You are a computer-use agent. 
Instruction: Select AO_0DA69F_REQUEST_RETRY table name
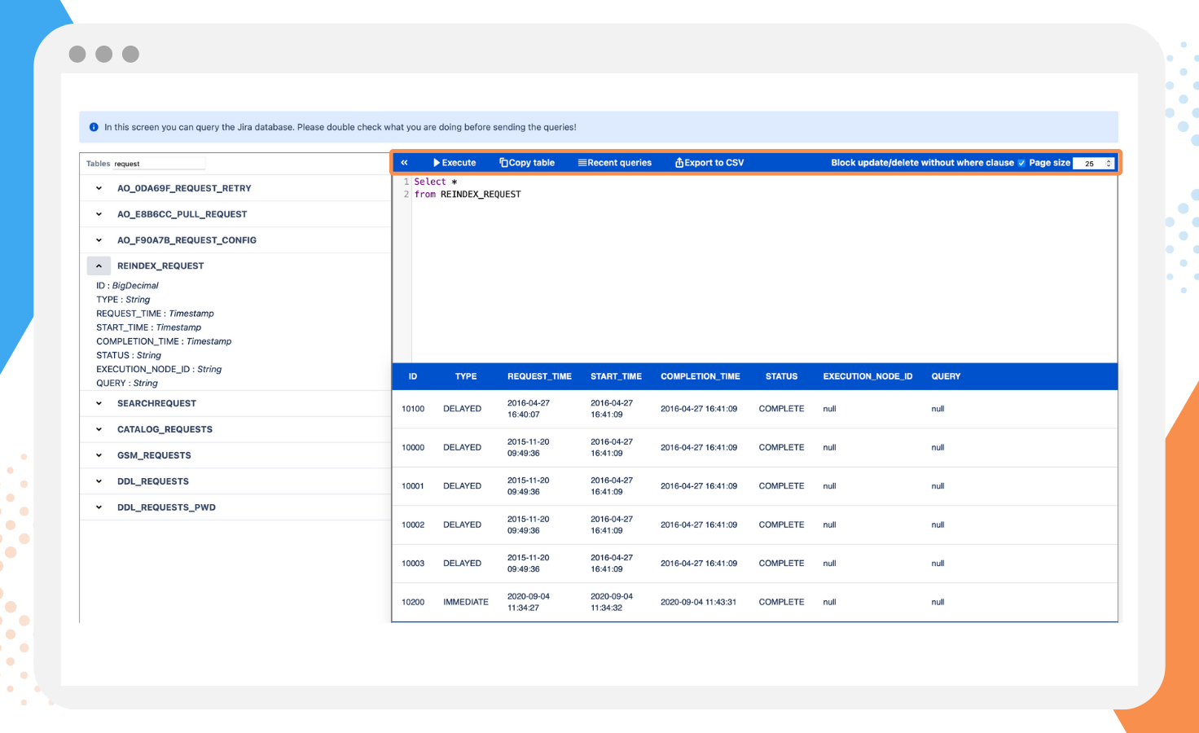(184, 188)
